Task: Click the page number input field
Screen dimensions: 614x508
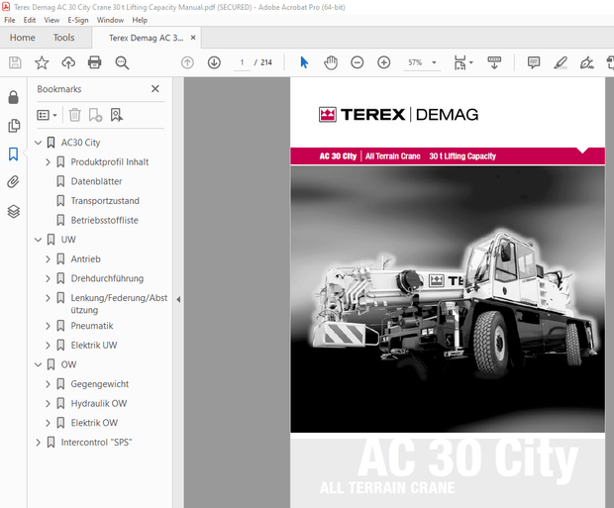Action: tap(242, 62)
